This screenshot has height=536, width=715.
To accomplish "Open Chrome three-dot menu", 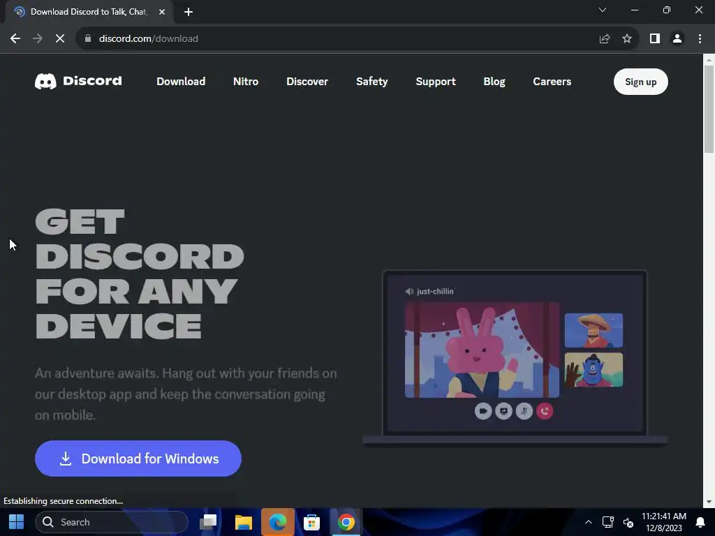I will point(700,39).
